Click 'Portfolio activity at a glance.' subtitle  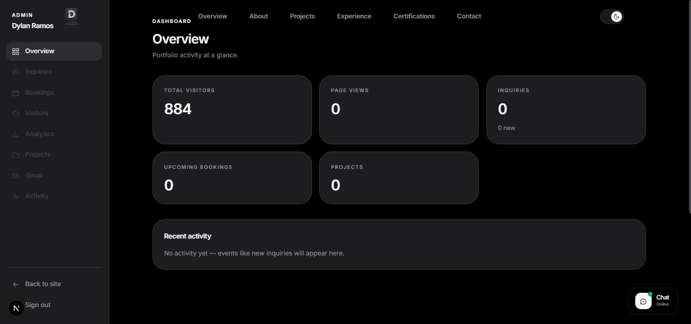(195, 55)
